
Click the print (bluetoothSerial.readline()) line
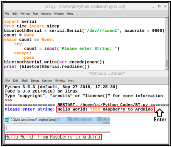(47, 67)
